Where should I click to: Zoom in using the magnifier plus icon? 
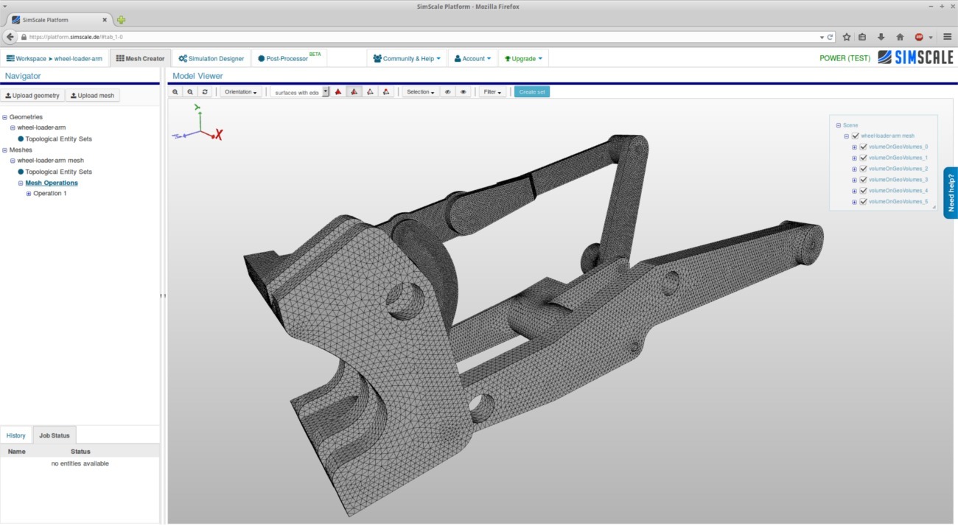[x=175, y=92]
